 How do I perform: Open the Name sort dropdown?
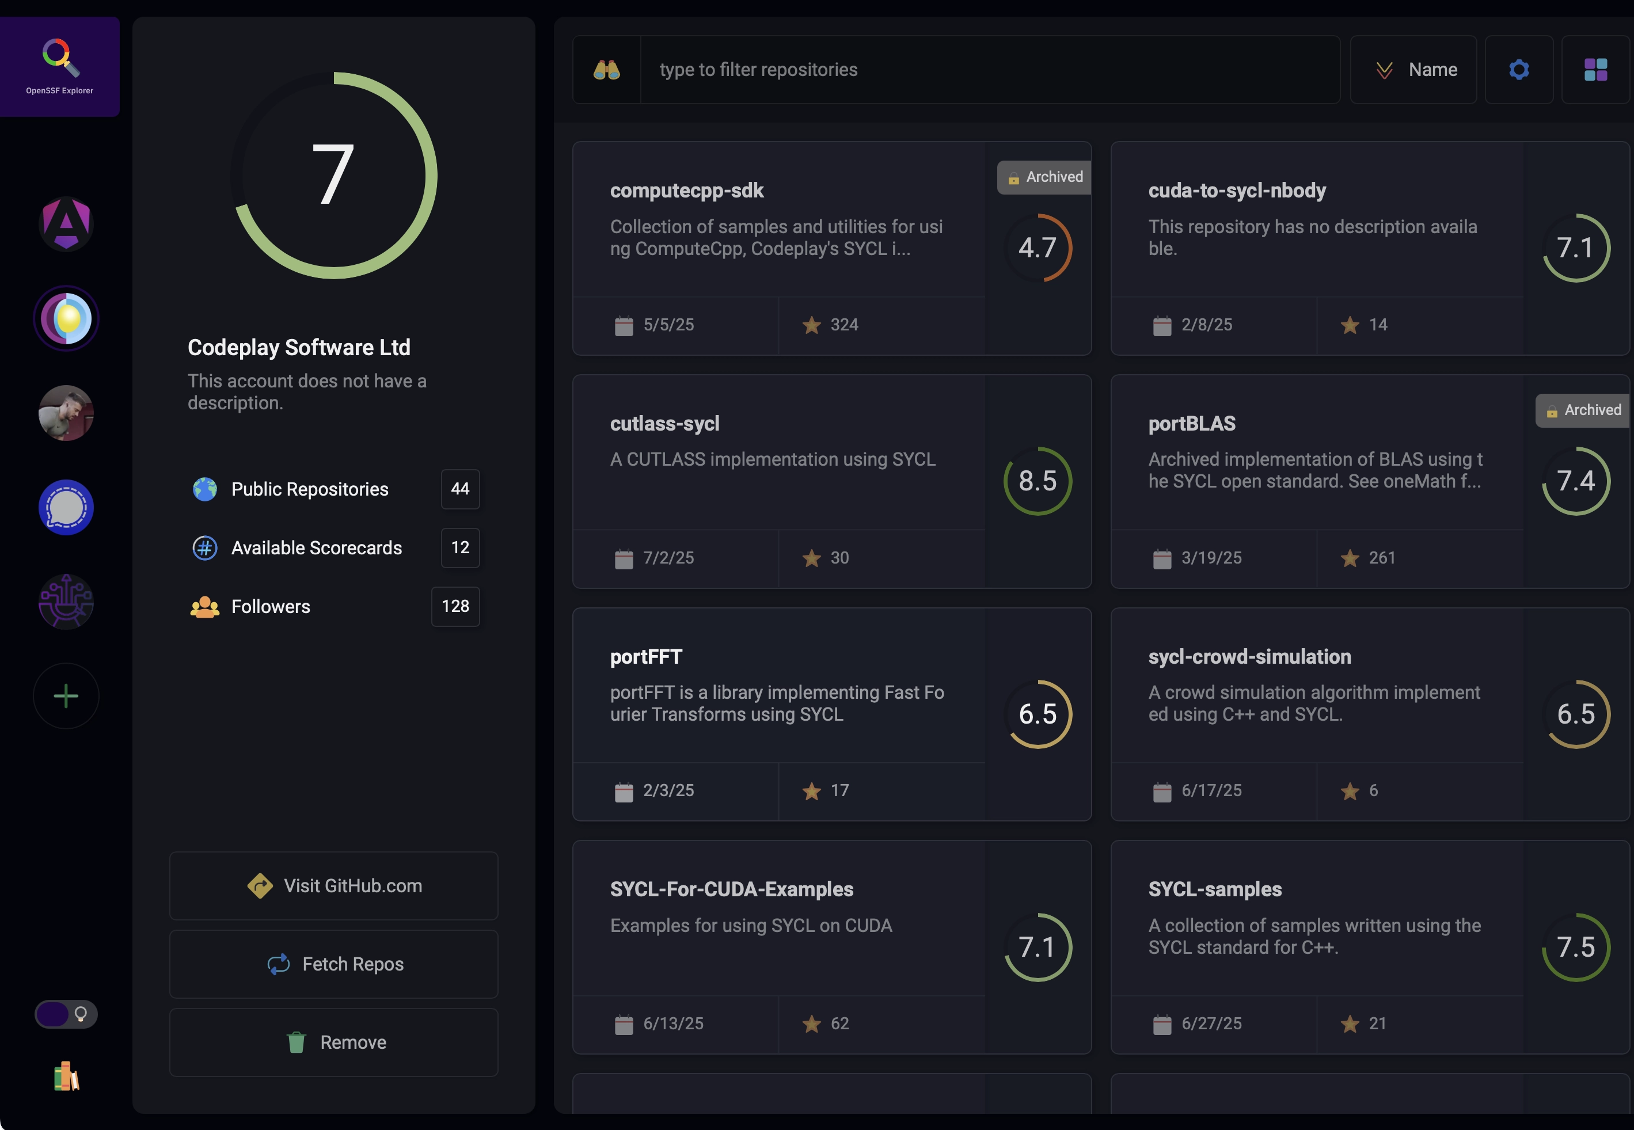coord(1413,70)
